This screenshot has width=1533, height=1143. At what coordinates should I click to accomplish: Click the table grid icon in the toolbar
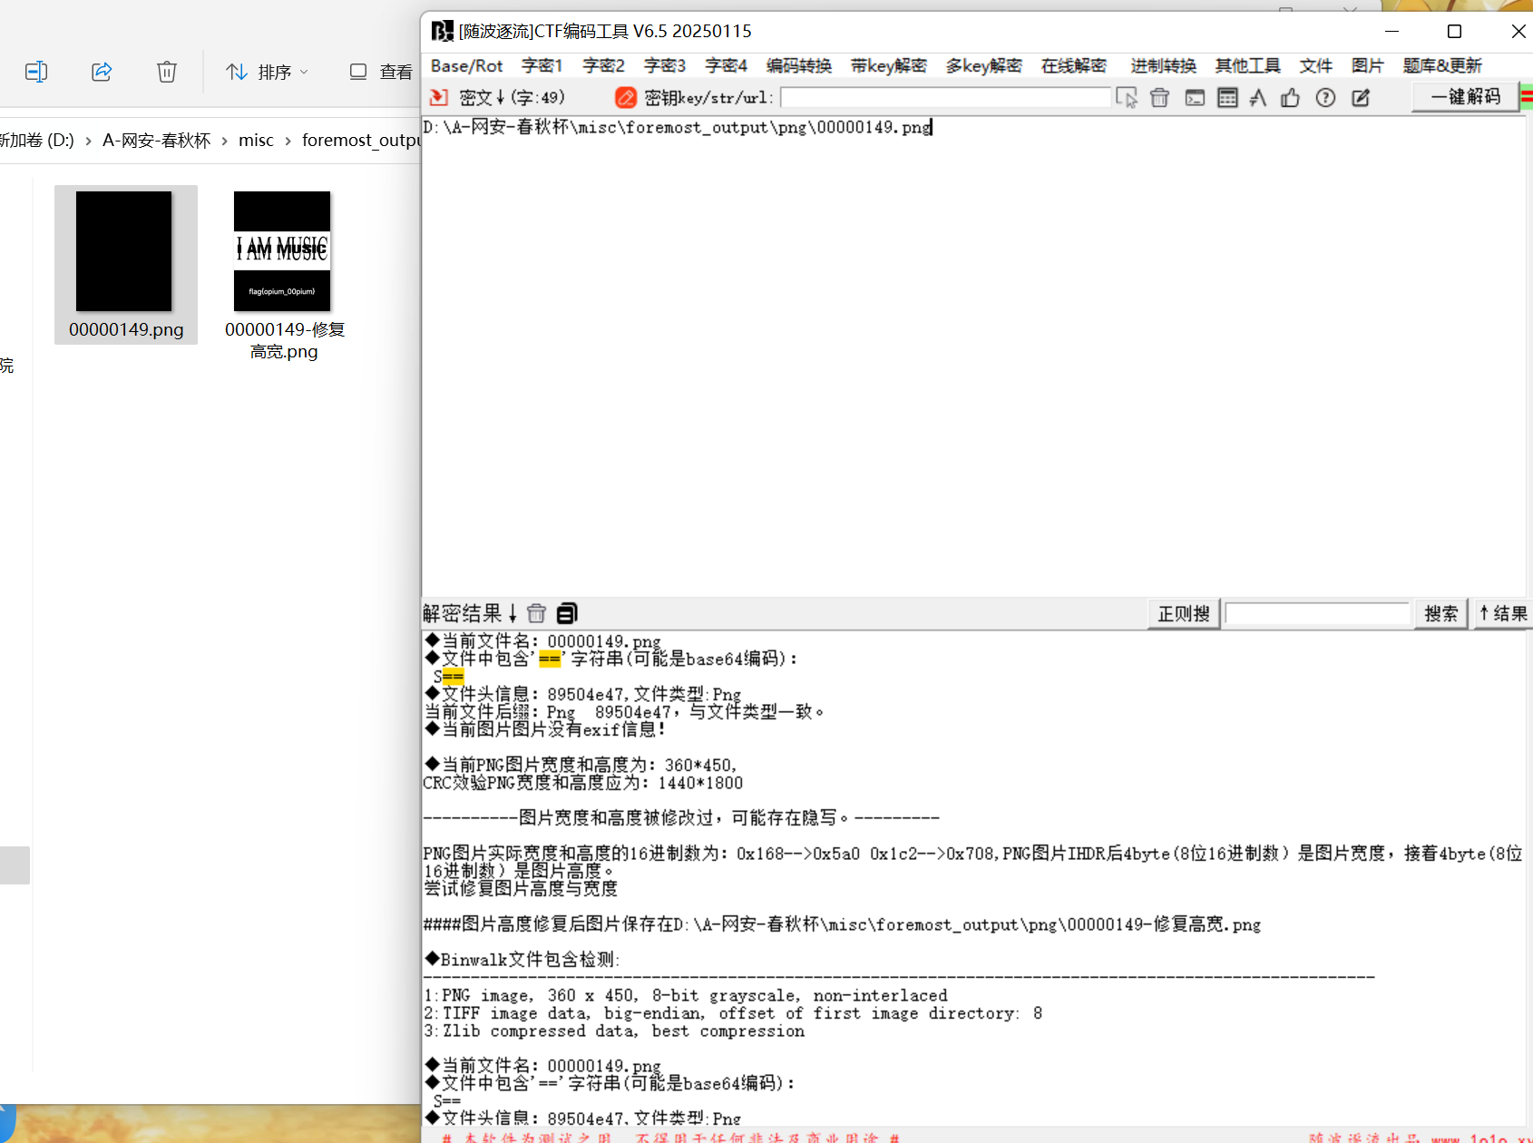(x=1227, y=98)
